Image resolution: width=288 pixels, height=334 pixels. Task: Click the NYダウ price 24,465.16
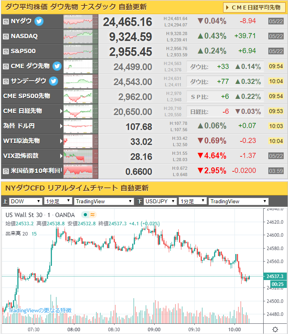(x=127, y=22)
